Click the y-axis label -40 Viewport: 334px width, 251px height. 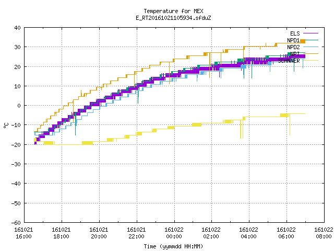pyautogui.click(x=16, y=184)
